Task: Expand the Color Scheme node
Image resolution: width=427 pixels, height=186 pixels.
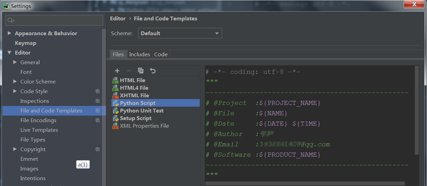Action: pyautogui.click(x=15, y=81)
